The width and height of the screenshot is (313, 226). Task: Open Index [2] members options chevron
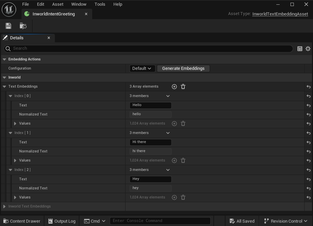168,170
